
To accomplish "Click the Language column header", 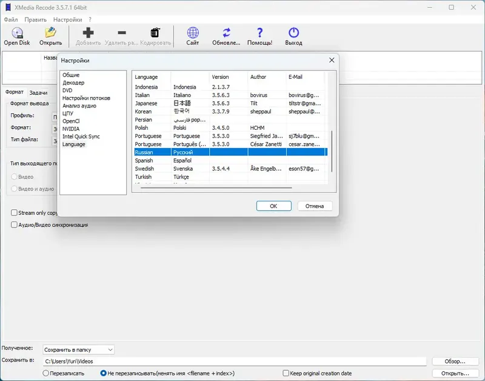I will (152, 77).
